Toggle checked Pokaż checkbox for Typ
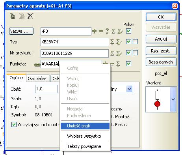The width and height of the screenshot is (182, 155). click(x=128, y=42)
